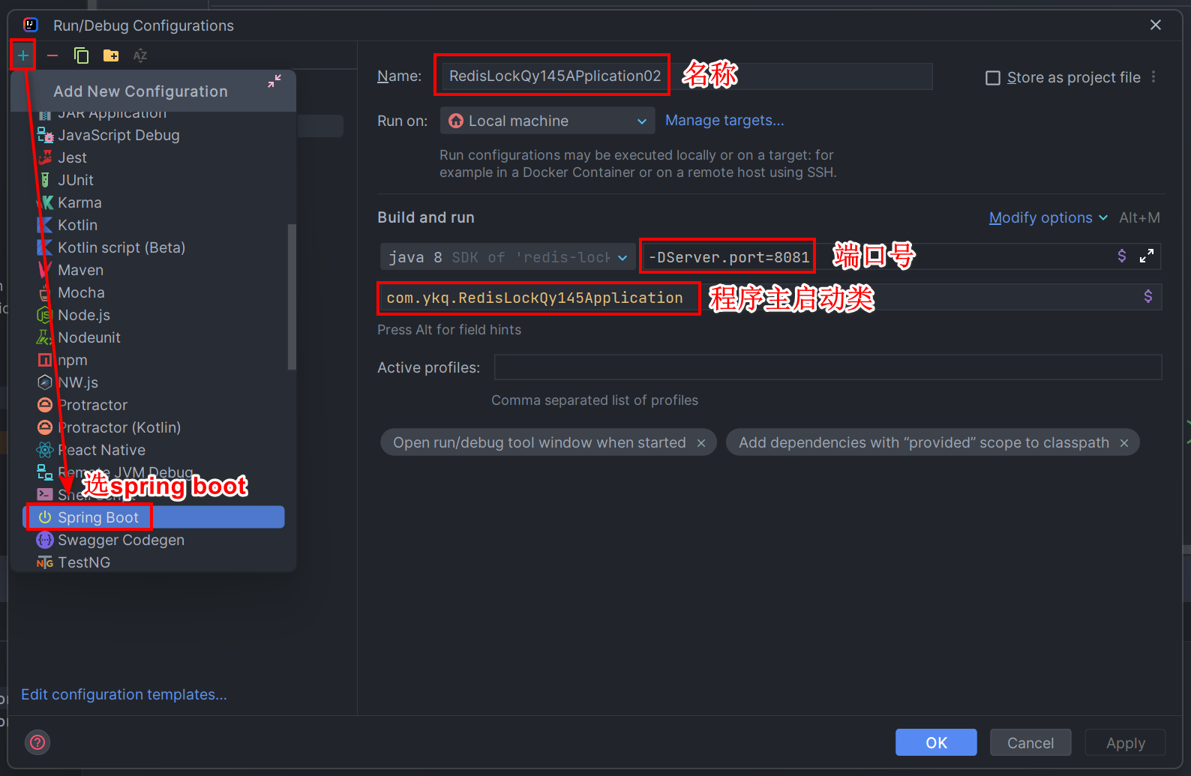The height and width of the screenshot is (776, 1191).
Task: Insert macro in VM options field
Action: (1122, 256)
